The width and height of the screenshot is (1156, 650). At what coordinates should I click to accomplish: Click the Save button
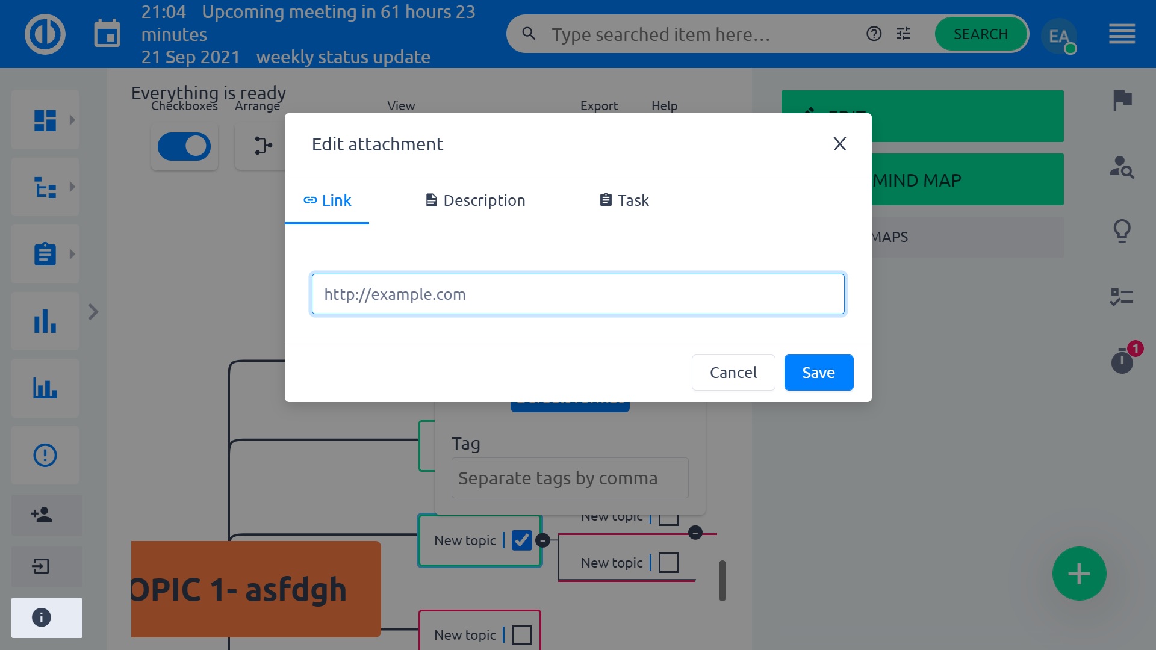pos(818,373)
